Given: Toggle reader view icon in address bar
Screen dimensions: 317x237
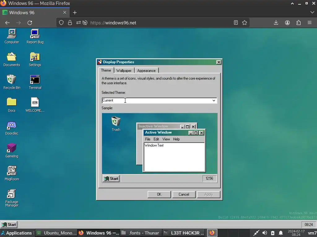Looking at the screenshot, I should (x=236, y=23).
